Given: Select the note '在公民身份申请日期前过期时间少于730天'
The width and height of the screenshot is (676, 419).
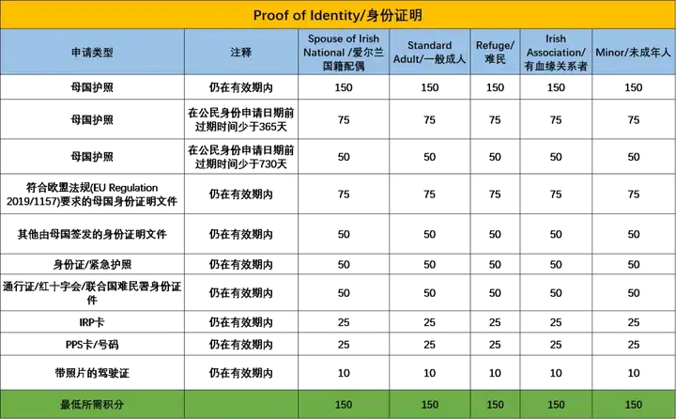Looking at the screenshot, I should (x=241, y=157).
